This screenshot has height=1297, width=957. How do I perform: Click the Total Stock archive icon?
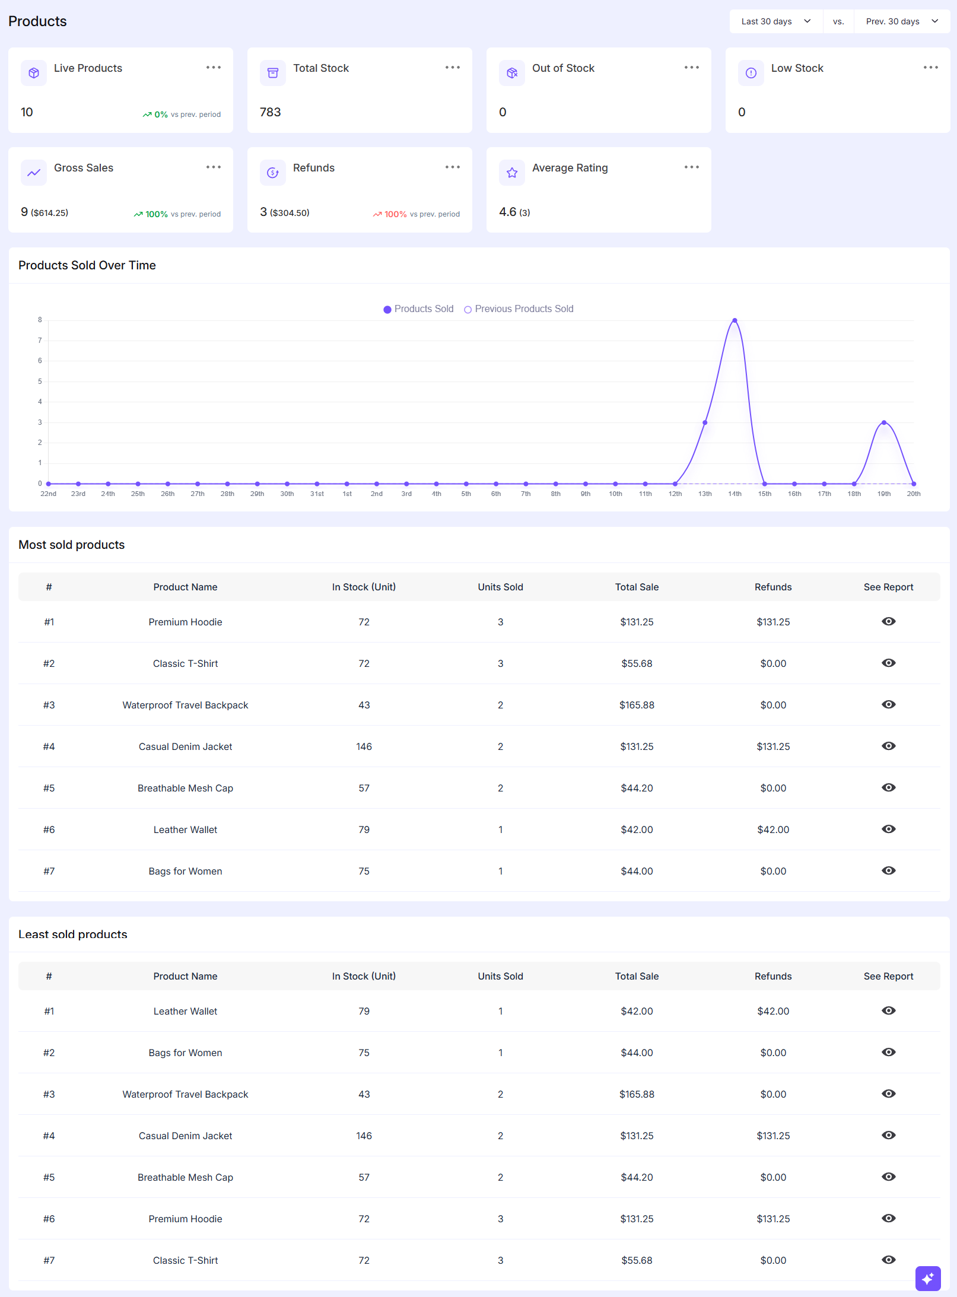273,73
